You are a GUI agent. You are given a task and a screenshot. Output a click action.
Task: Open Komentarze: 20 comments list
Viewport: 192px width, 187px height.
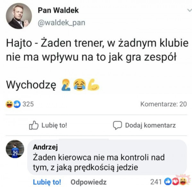[164, 104]
